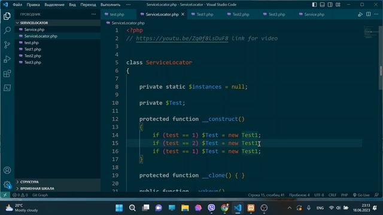
Task: Switch to the Test2.php tab
Action: [241, 14]
